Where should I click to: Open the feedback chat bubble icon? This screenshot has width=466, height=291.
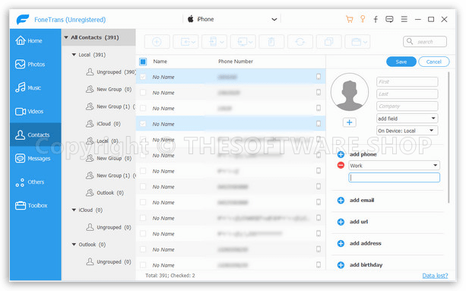(x=389, y=20)
